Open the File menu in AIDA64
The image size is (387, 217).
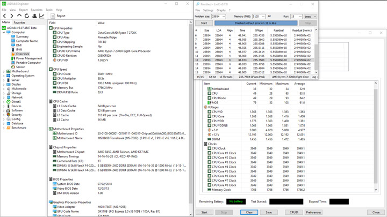[x=4, y=10]
